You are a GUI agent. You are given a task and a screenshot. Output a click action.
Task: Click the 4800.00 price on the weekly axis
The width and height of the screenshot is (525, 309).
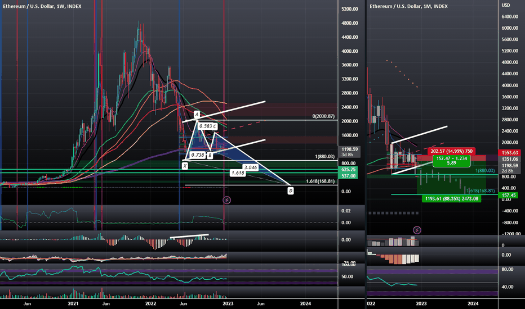tap(350, 23)
